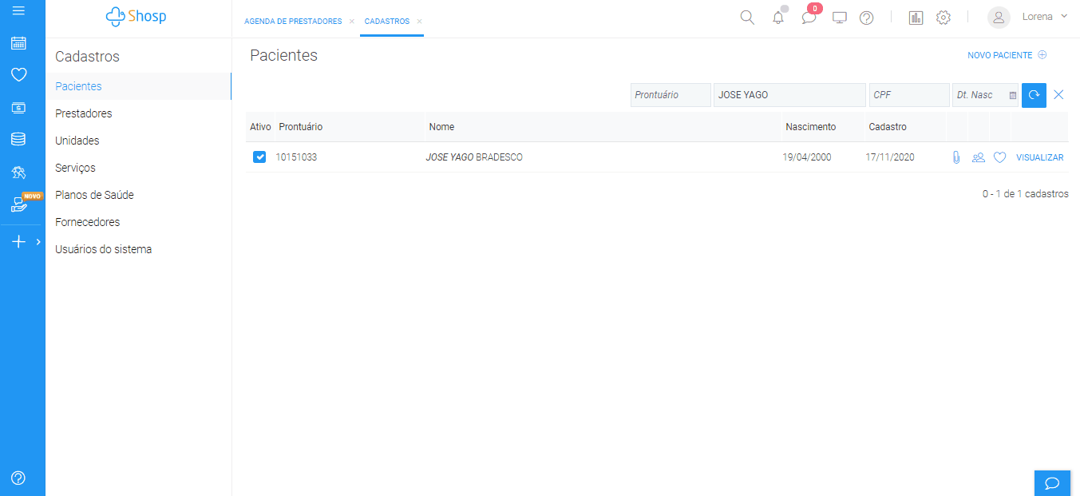Image resolution: width=1080 pixels, height=496 pixels.
Task: Open the calendar agenda sidebar icon
Action: point(18,43)
